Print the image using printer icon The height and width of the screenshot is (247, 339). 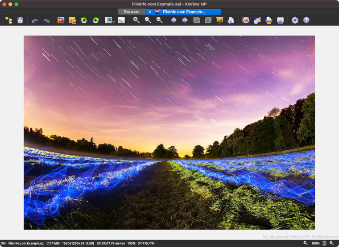coord(269,20)
